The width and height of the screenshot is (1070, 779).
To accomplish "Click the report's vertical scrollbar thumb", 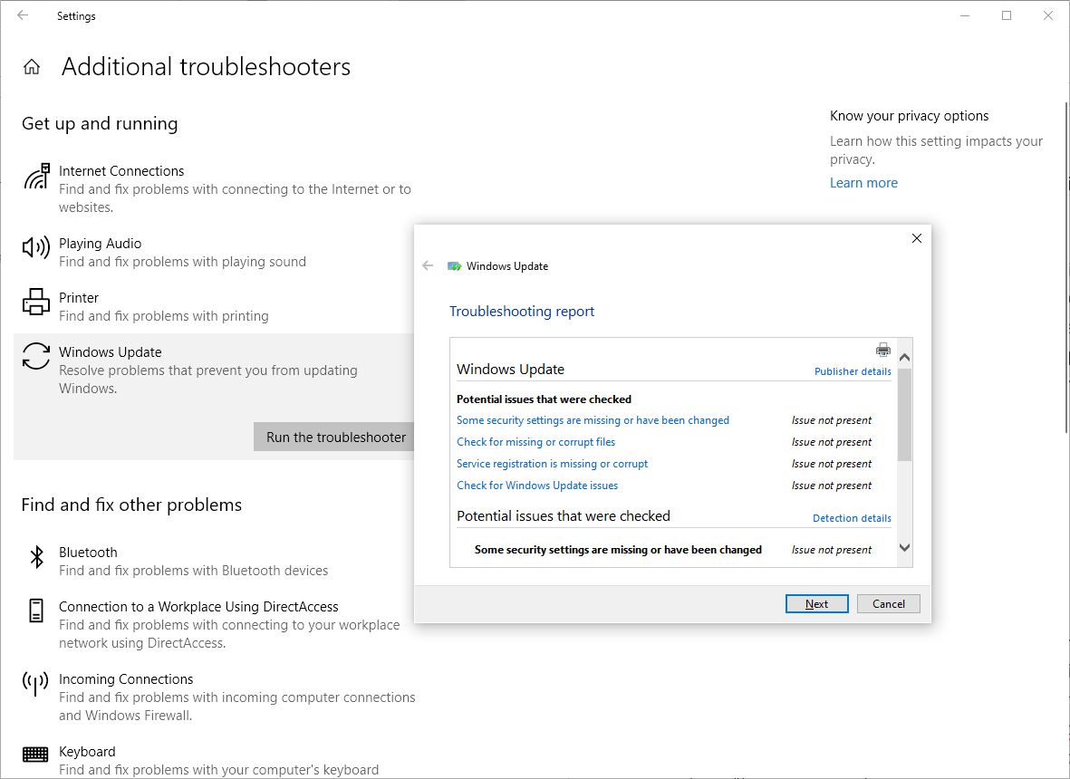I will click(905, 415).
